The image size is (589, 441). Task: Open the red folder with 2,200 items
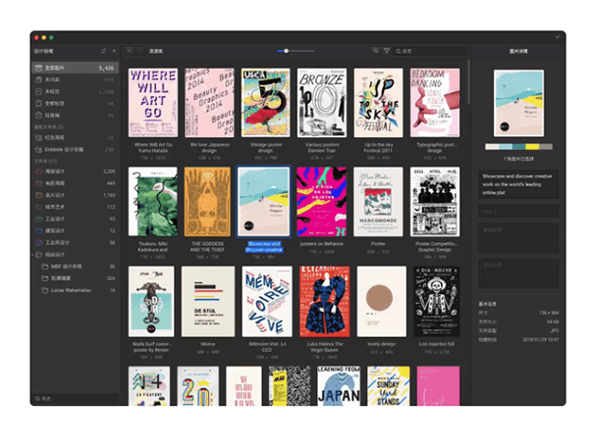(75, 171)
